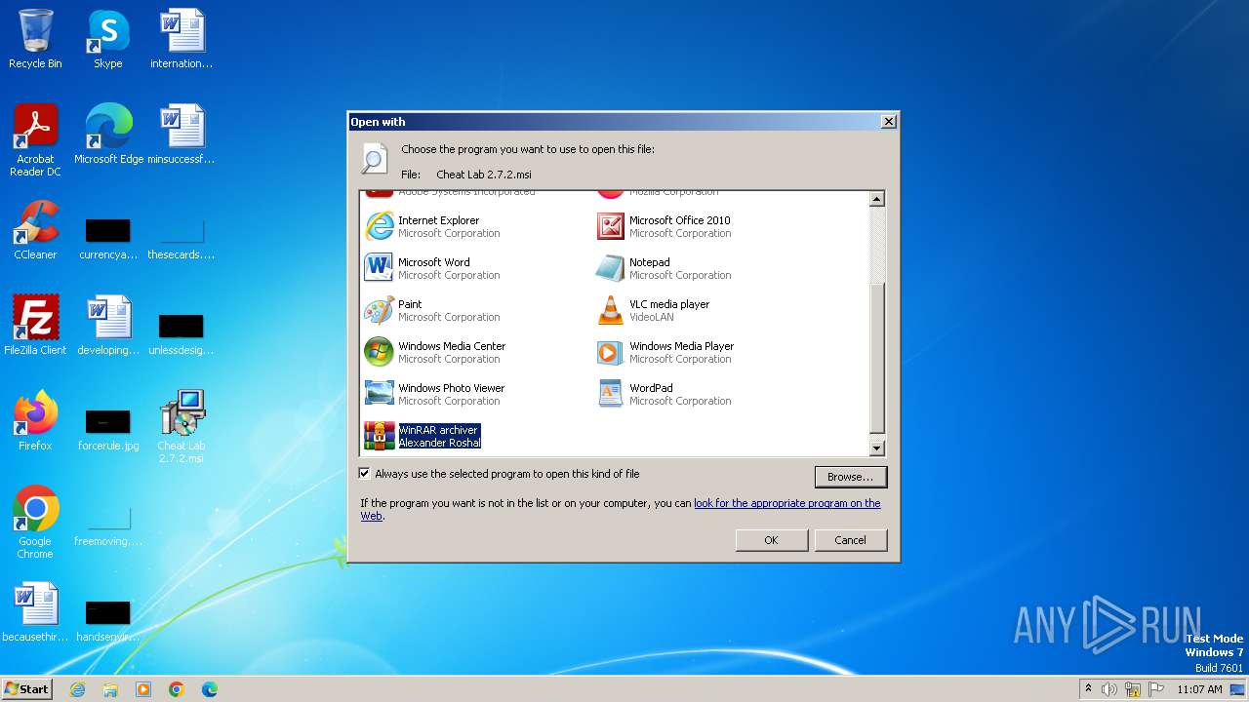Select CCleaner desktop icon
Image resolution: width=1249 pixels, height=702 pixels.
coord(35,230)
